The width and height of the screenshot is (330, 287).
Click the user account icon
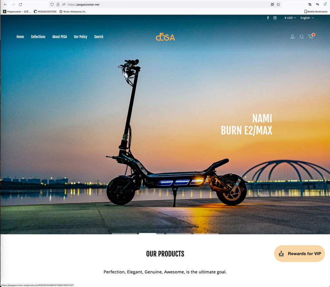(x=292, y=37)
